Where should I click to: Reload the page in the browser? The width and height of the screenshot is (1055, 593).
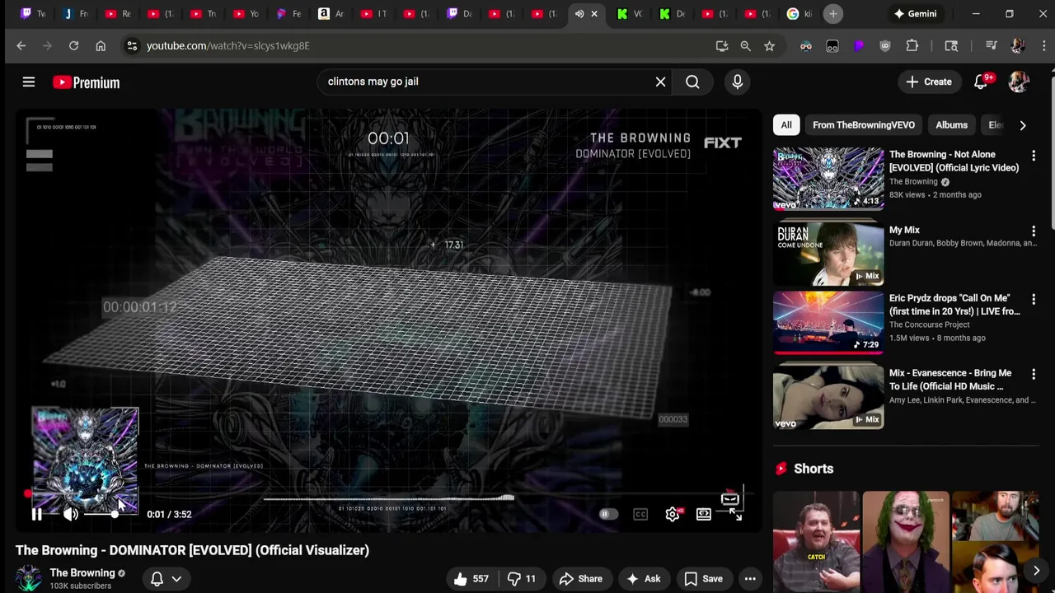pyautogui.click(x=73, y=46)
